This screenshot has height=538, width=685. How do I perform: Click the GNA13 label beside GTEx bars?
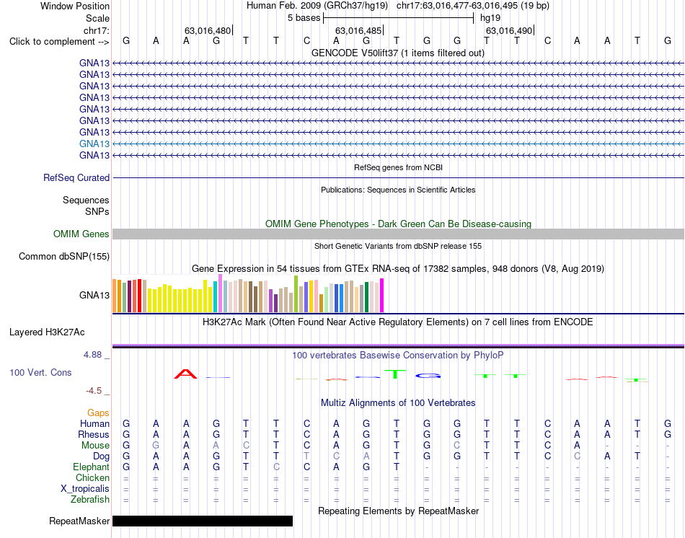pyautogui.click(x=94, y=295)
